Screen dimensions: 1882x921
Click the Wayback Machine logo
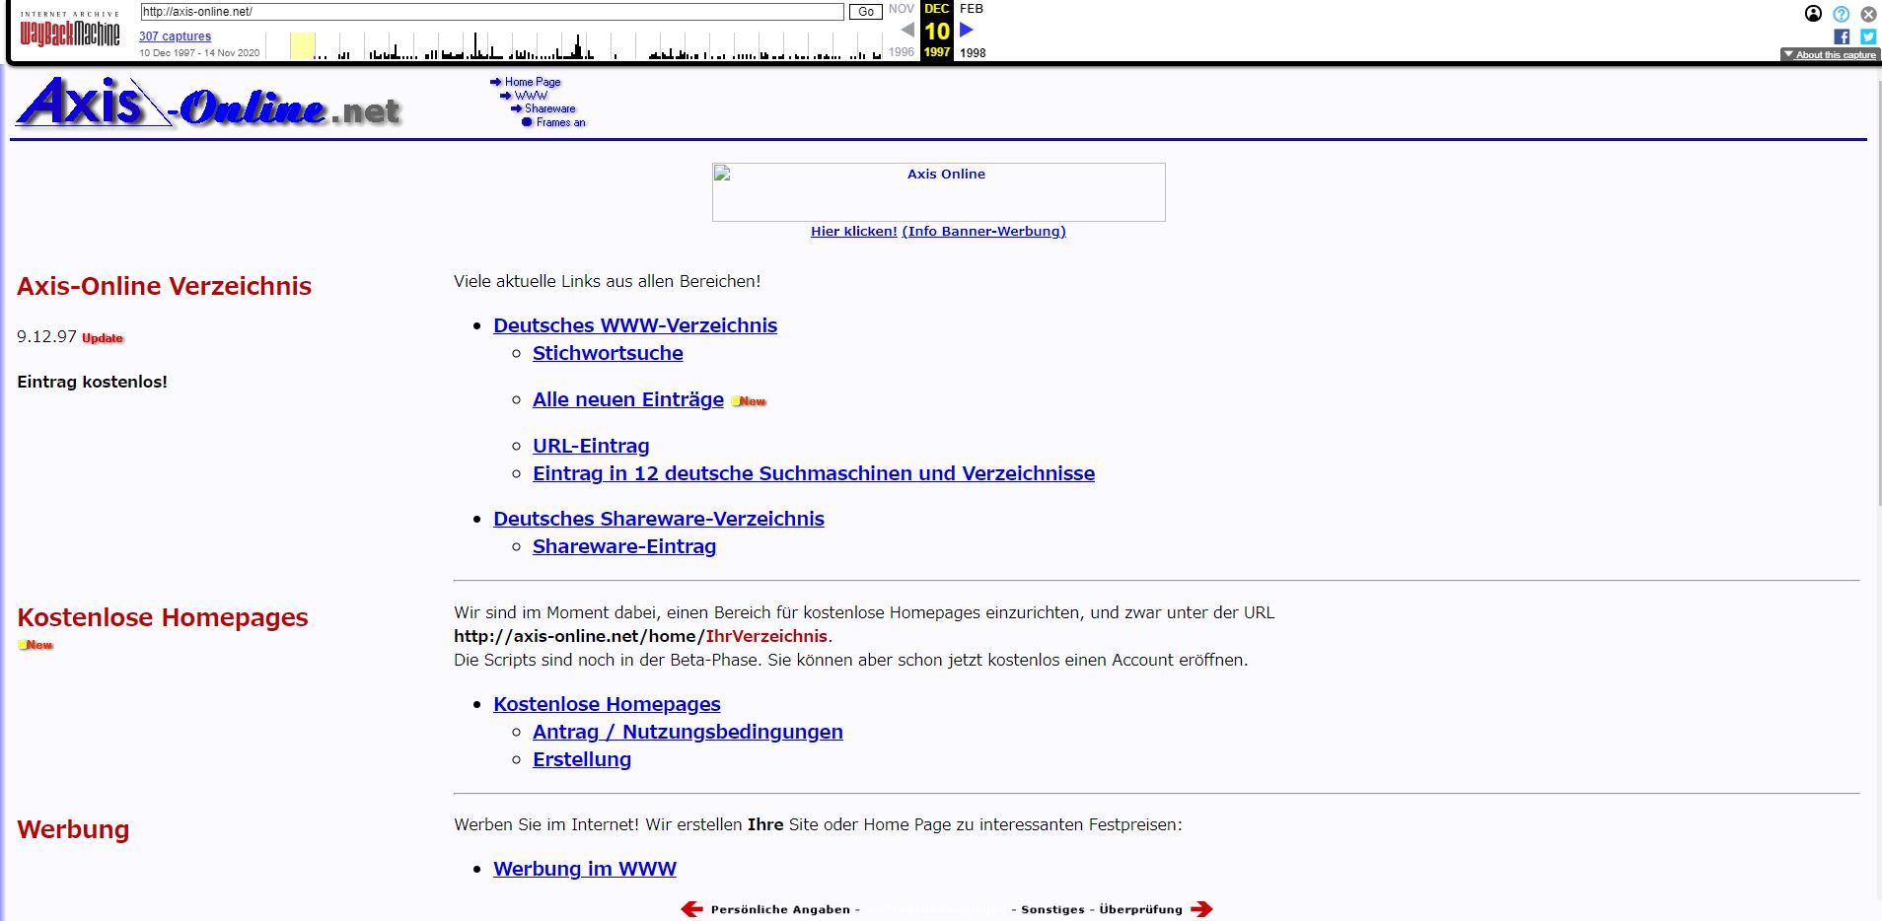69,33
